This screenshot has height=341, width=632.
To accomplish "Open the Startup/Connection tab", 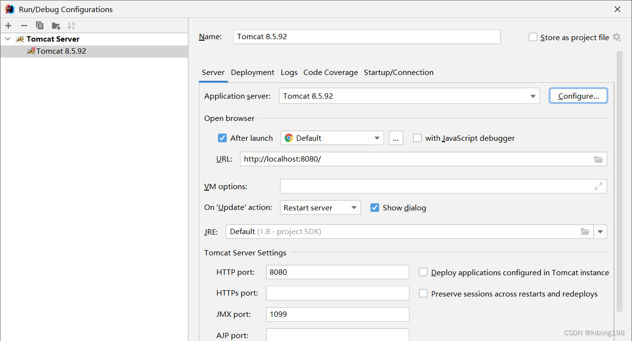I will (x=399, y=73).
